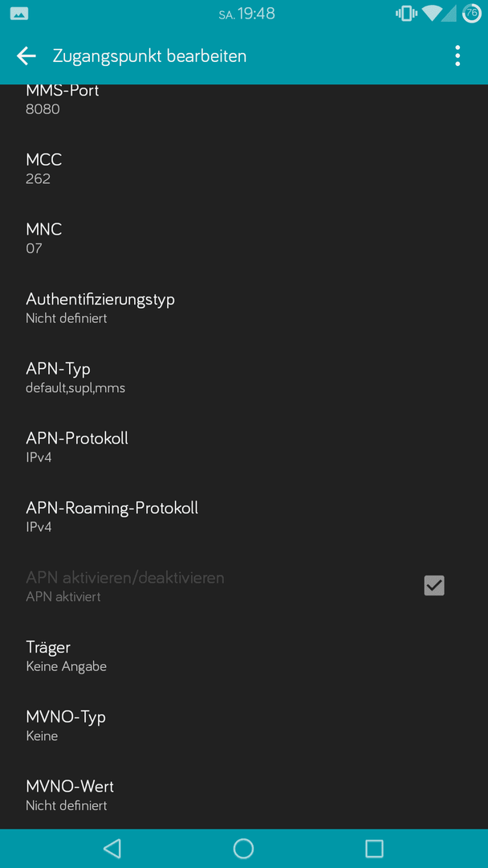The width and height of the screenshot is (488, 868).
Task: Tap the Android back navigation button
Action: 112,848
